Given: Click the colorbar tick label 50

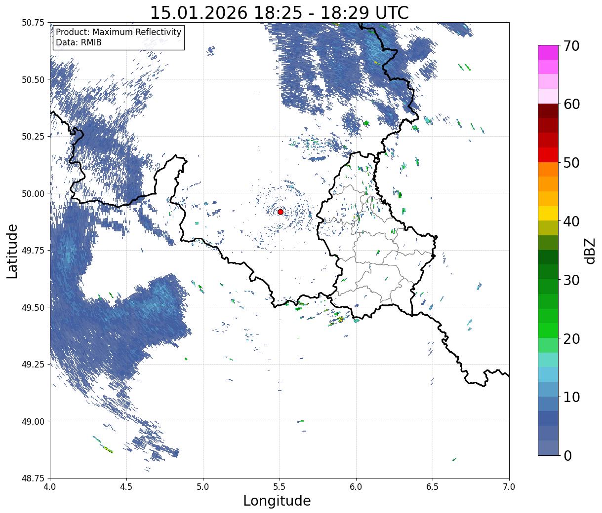Looking at the screenshot, I should tap(571, 163).
